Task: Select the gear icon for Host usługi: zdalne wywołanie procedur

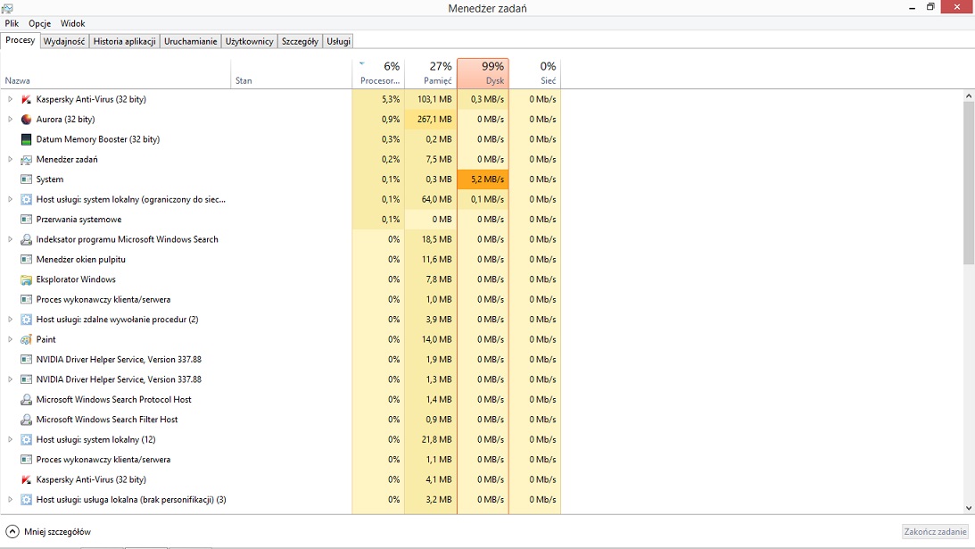Action: pos(26,320)
